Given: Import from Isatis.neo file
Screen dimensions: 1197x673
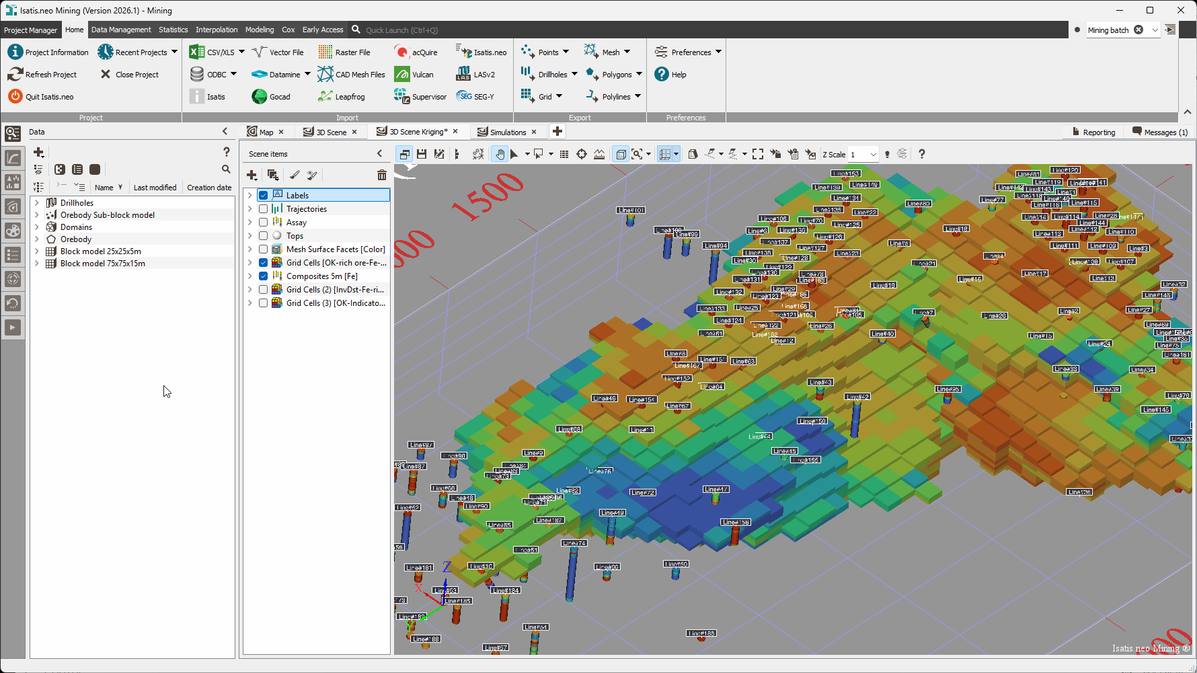Looking at the screenshot, I should tap(481, 52).
